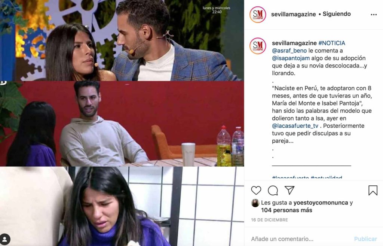Save the post with the bookmark icon
This screenshot has height=246, width=383.
tap(373, 190)
